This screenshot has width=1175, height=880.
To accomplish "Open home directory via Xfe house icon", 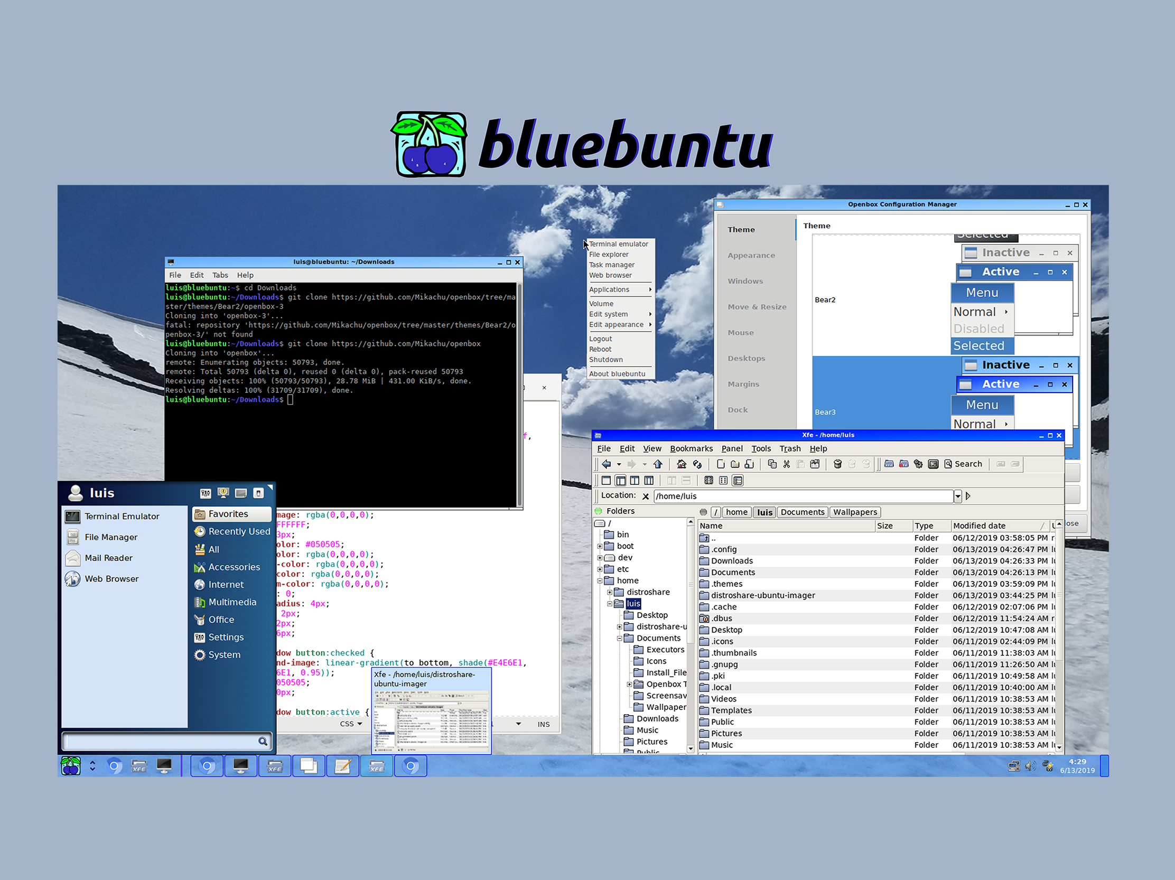I will (x=682, y=464).
